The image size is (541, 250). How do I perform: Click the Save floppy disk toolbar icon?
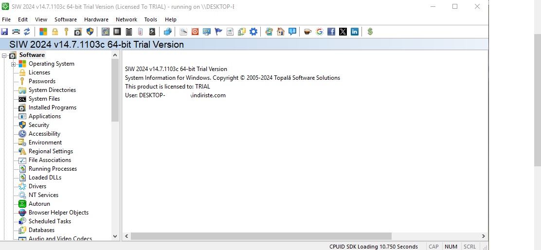tap(4, 32)
